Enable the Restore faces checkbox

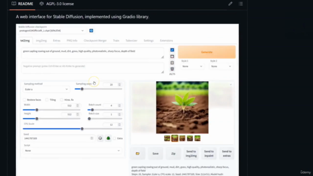(24, 100)
